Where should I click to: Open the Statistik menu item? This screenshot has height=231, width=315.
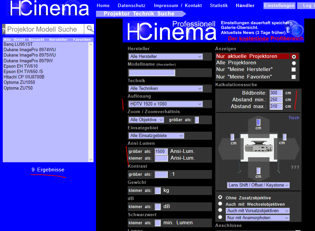click(x=219, y=6)
